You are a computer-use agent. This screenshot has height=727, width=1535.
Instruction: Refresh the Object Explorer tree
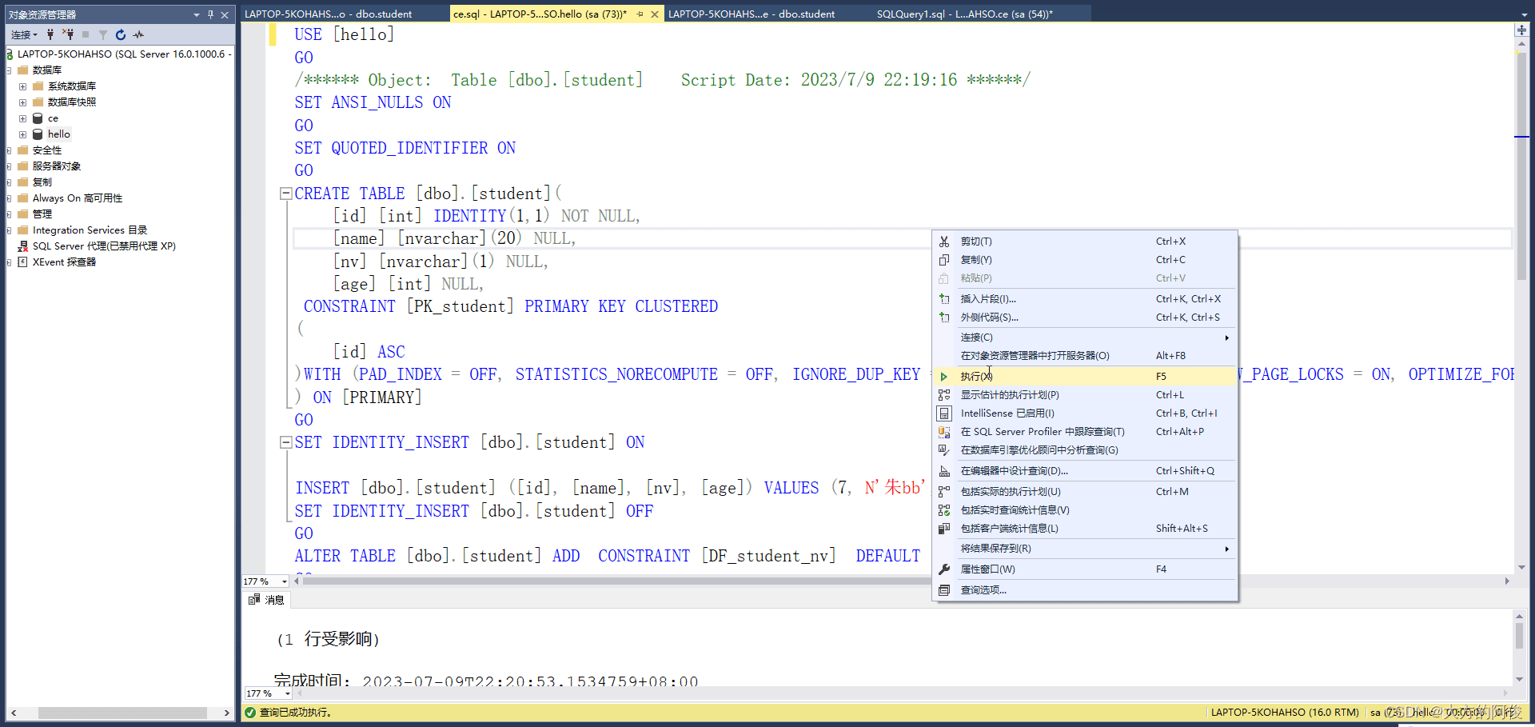coord(121,34)
